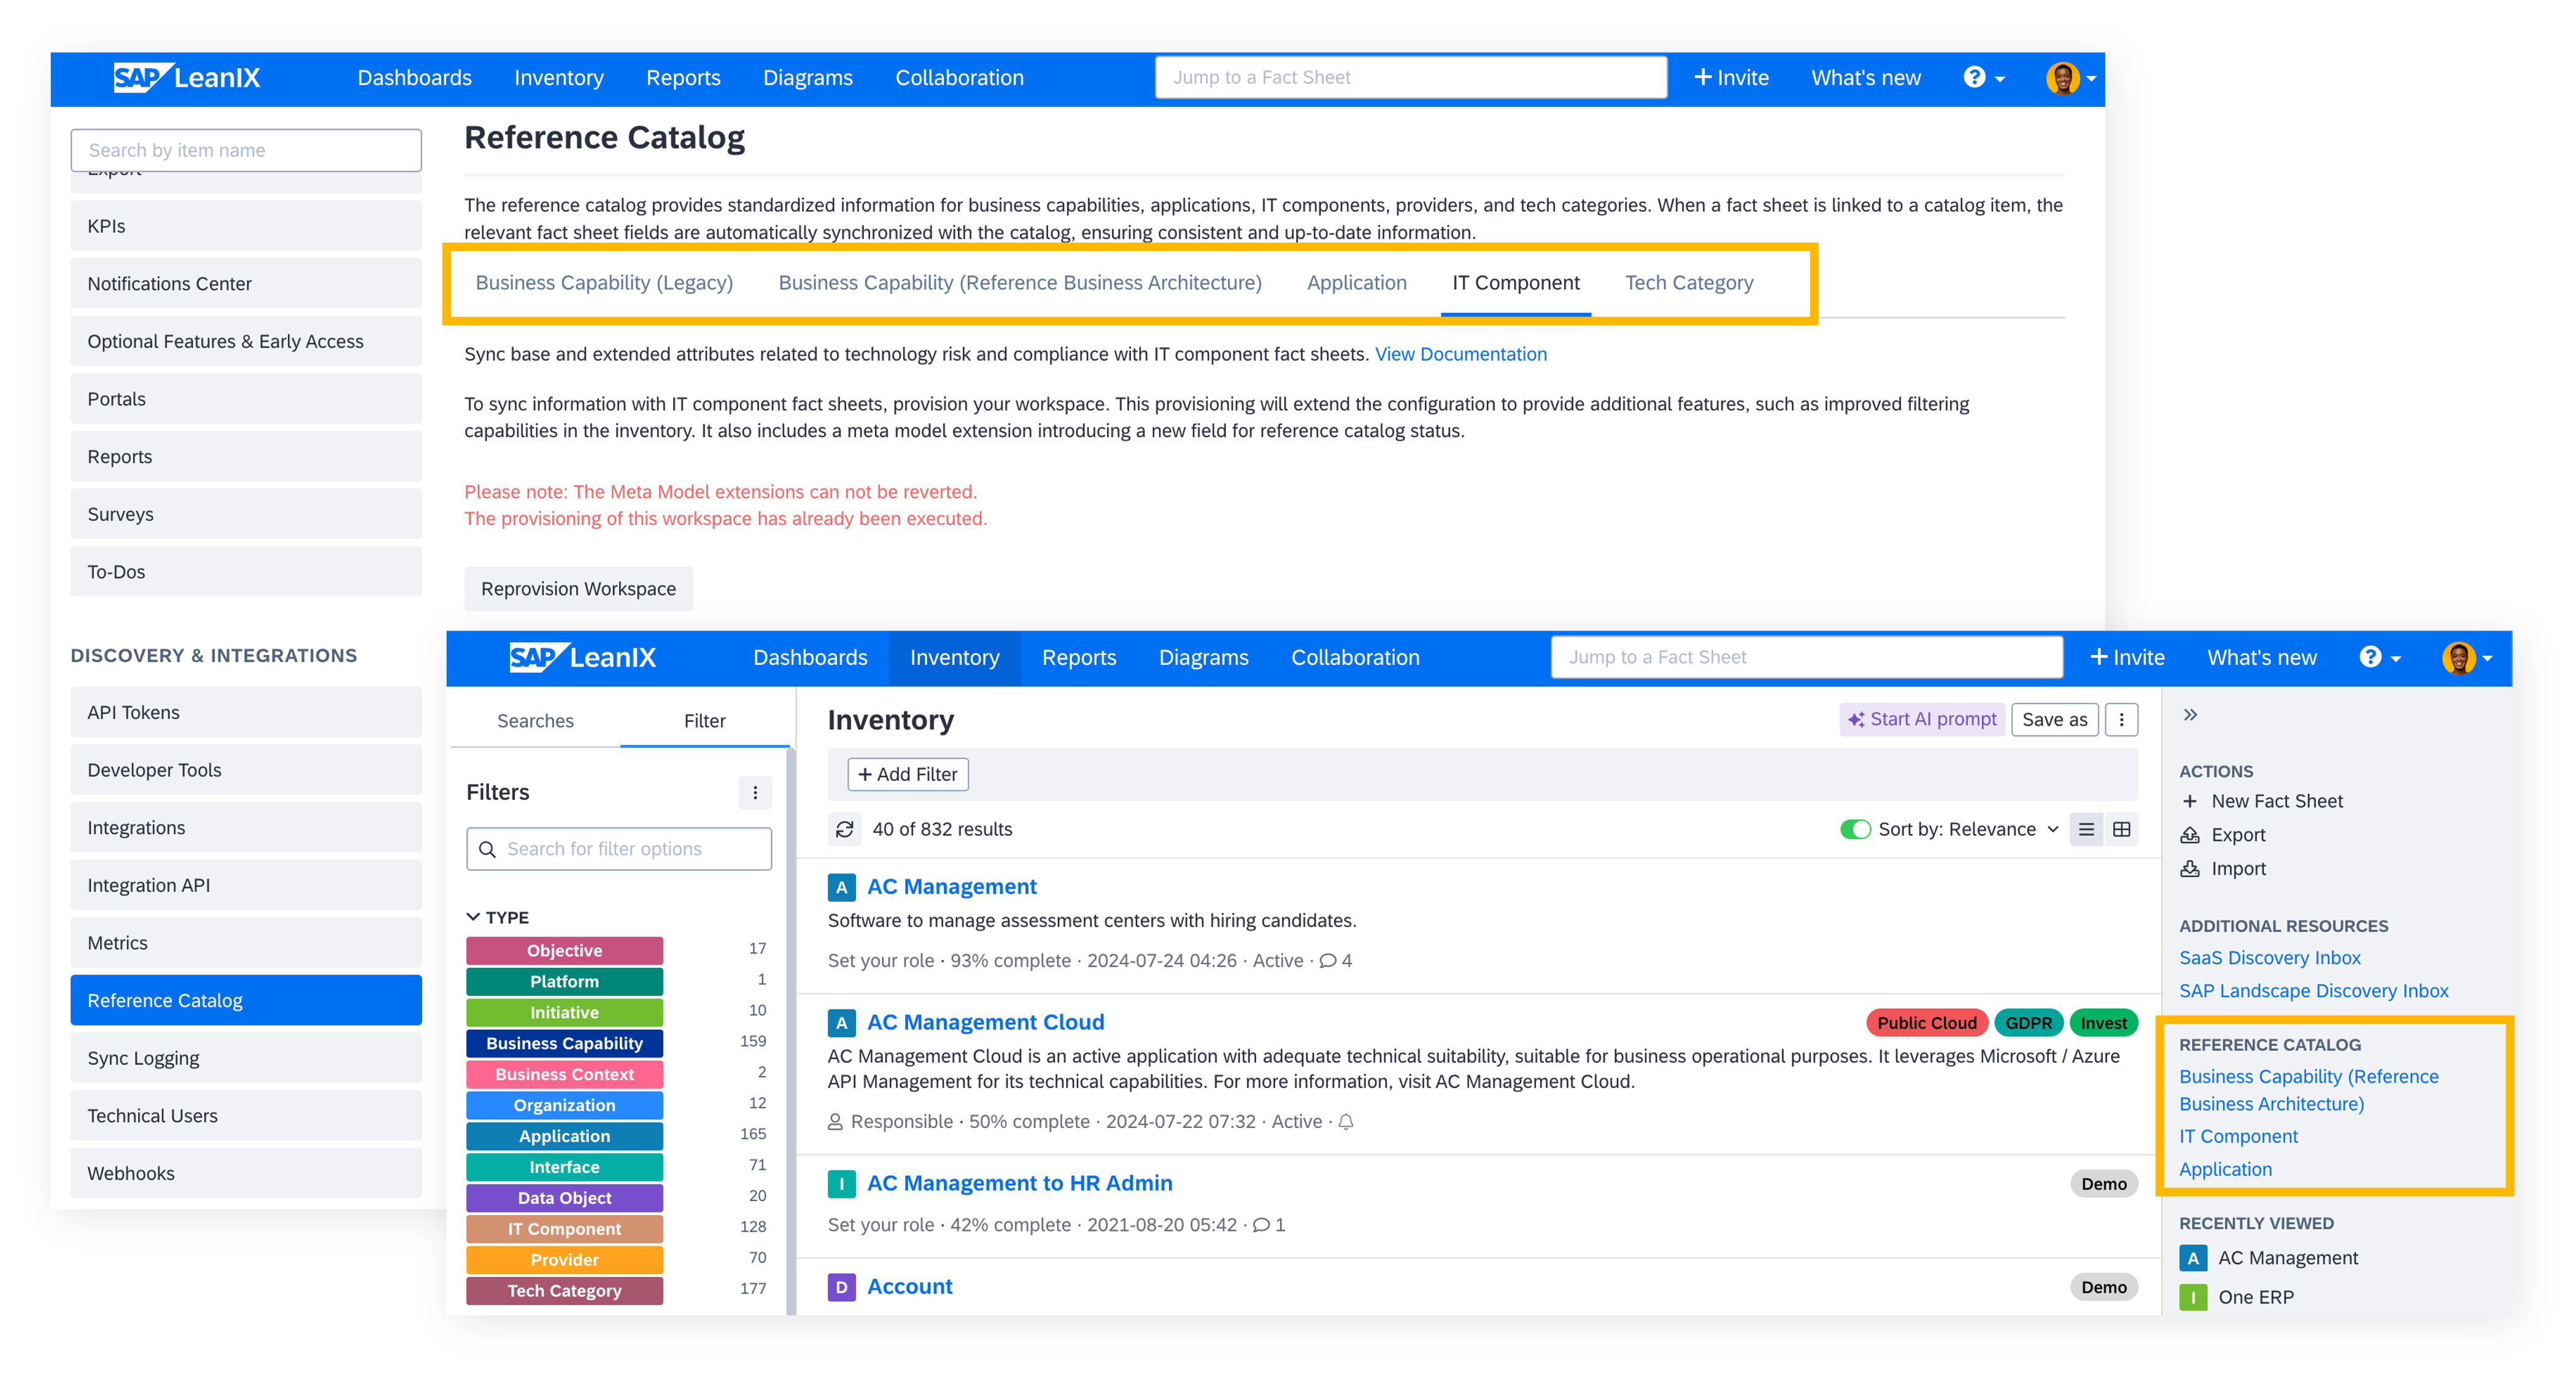Image resolution: width=2576 pixels, height=1380 pixels.
Task: Click the refresh results icon
Action: pos(845,829)
